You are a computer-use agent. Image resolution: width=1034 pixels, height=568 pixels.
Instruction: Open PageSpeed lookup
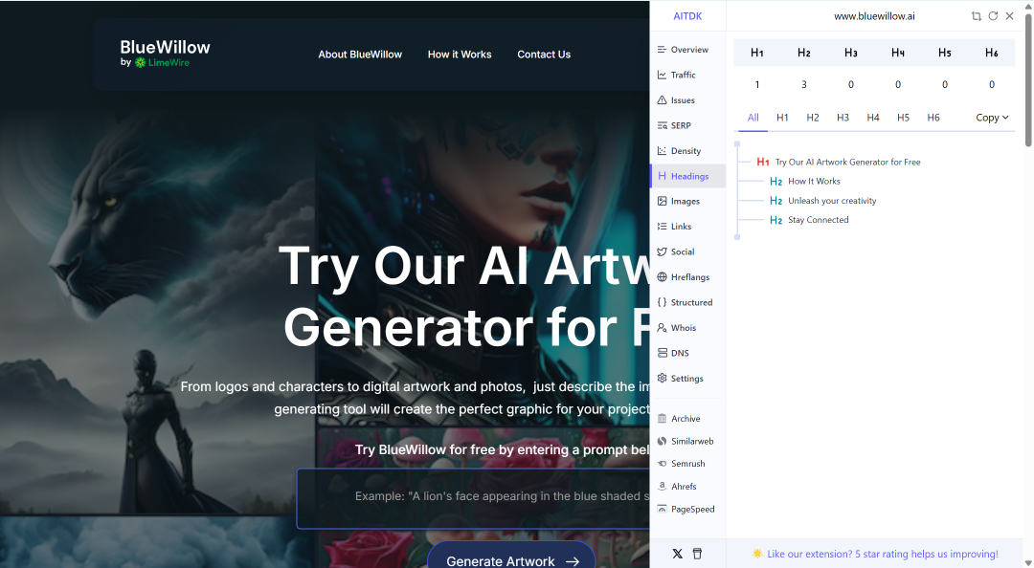click(686, 509)
